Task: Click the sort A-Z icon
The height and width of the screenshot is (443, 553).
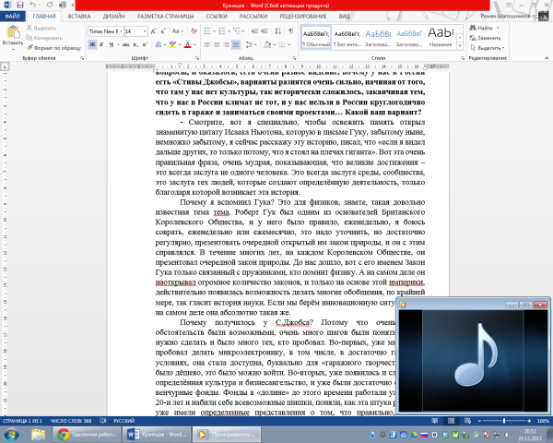Action: point(278,31)
